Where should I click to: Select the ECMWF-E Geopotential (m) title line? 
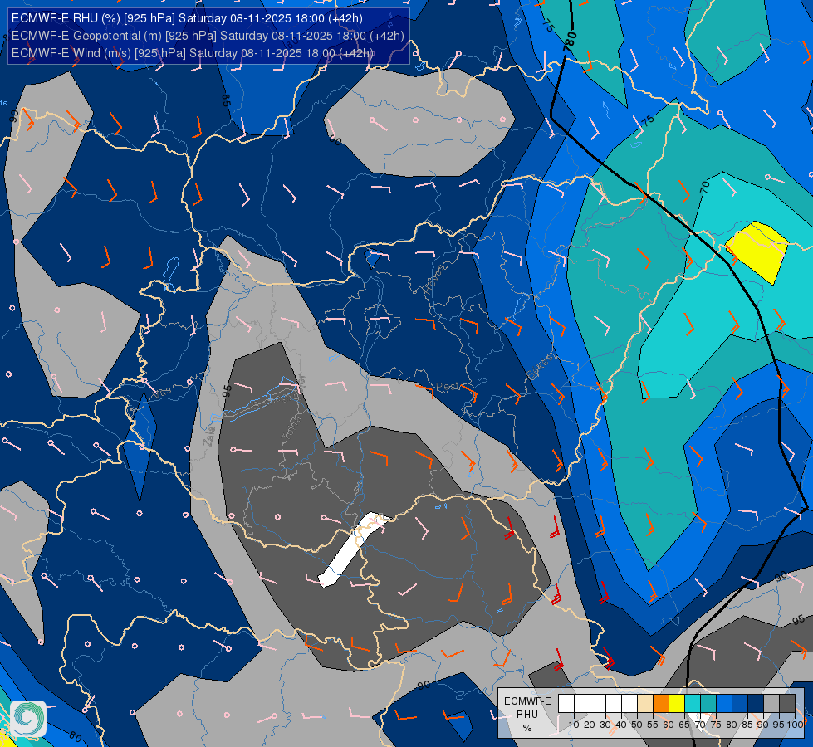tap(208, 36)
